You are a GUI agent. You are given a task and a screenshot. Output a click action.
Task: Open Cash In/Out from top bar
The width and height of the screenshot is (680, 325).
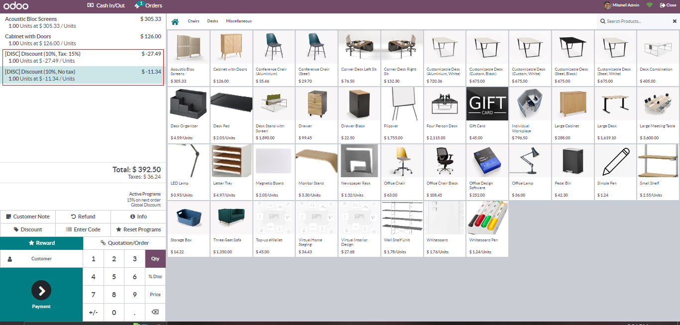coord(106,5)
